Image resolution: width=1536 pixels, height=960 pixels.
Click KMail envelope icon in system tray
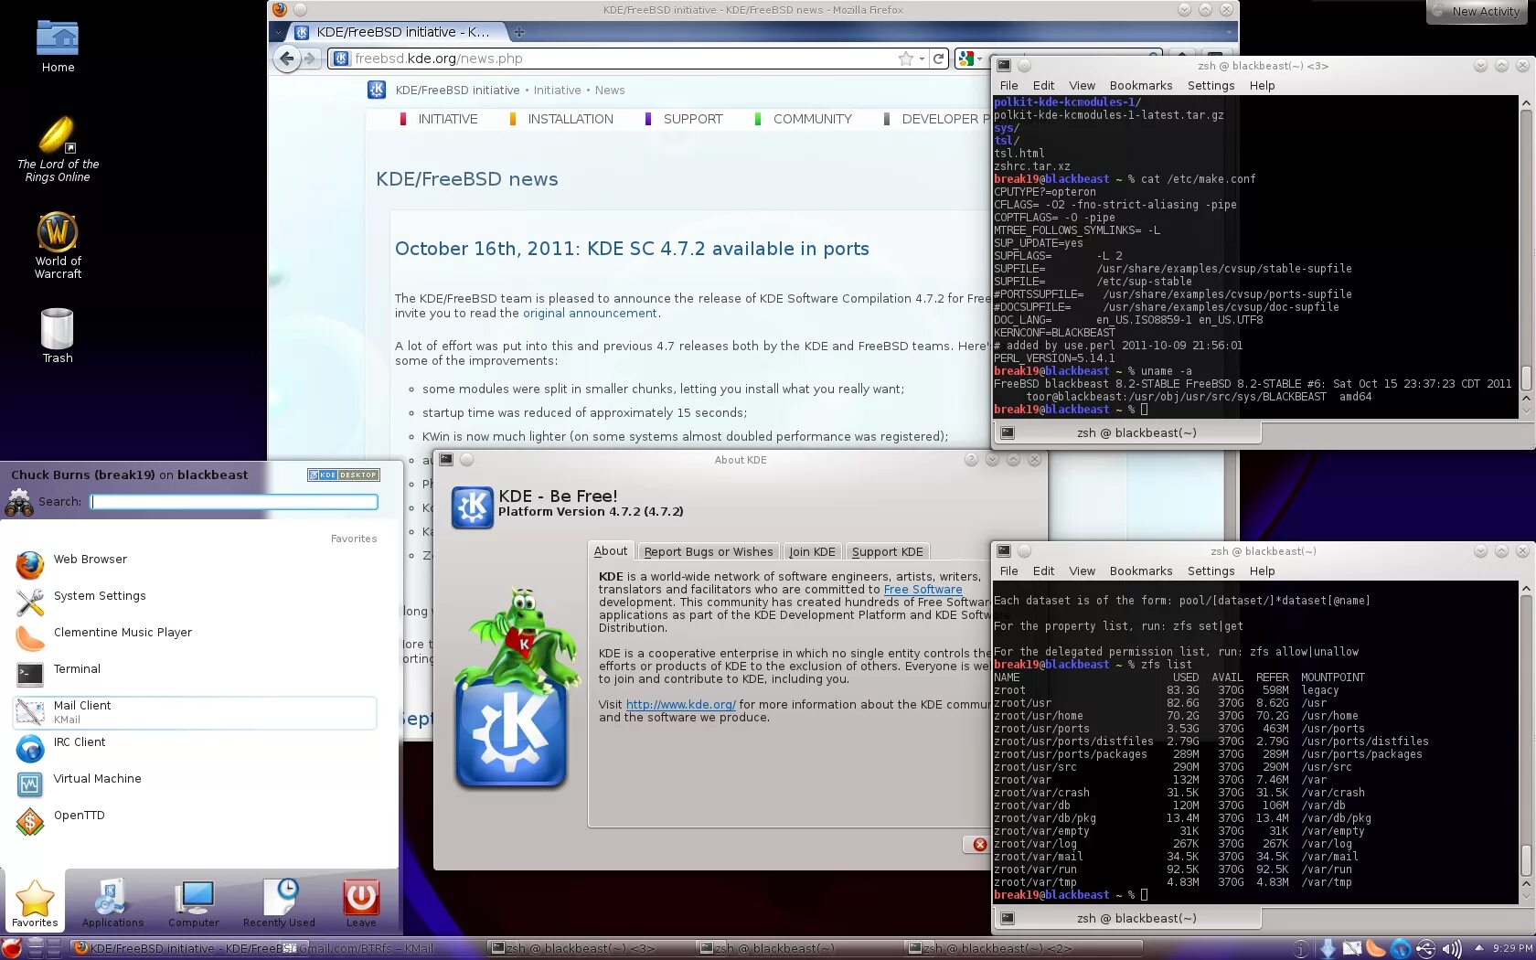(x=1351, y=949)
